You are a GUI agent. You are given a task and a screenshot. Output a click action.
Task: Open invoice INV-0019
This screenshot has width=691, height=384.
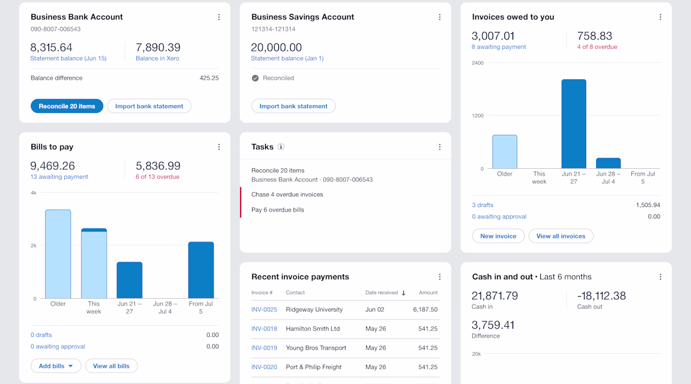click(264, 348)
